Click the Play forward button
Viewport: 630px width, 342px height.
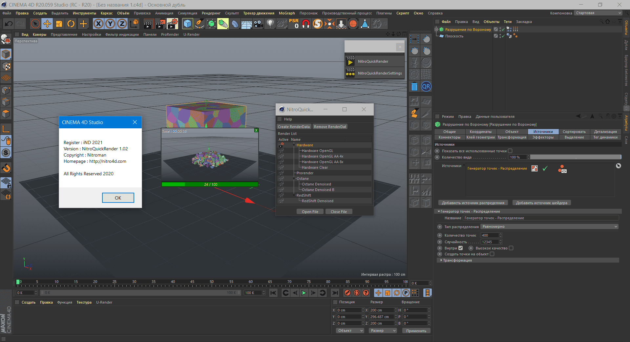[304, 293]
